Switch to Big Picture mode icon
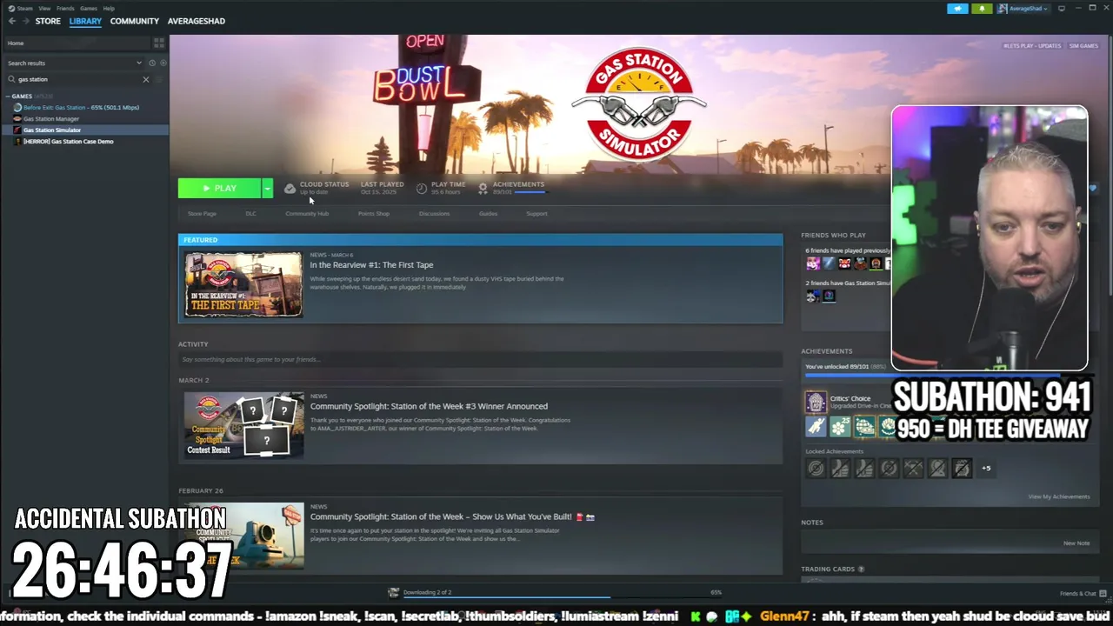The width and height of the screenshot is (1113, 626). click(1062, 9)
